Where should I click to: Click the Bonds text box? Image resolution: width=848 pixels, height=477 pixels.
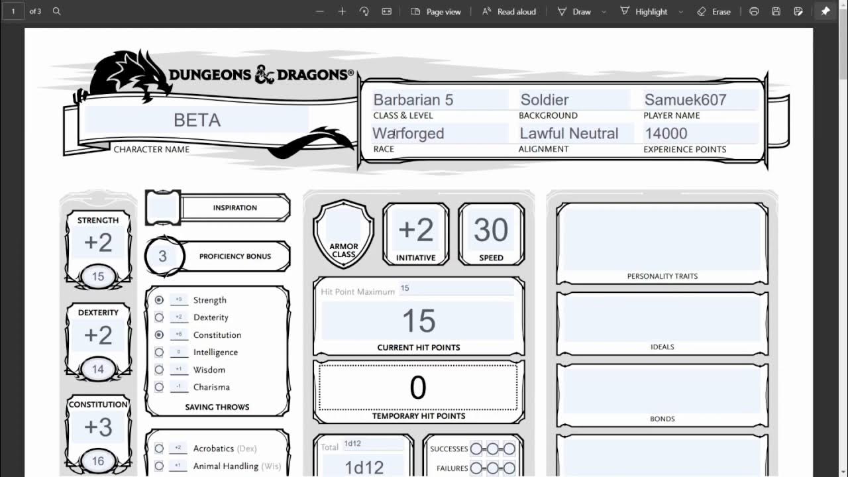pyautogui.click(x=662, y=391)
